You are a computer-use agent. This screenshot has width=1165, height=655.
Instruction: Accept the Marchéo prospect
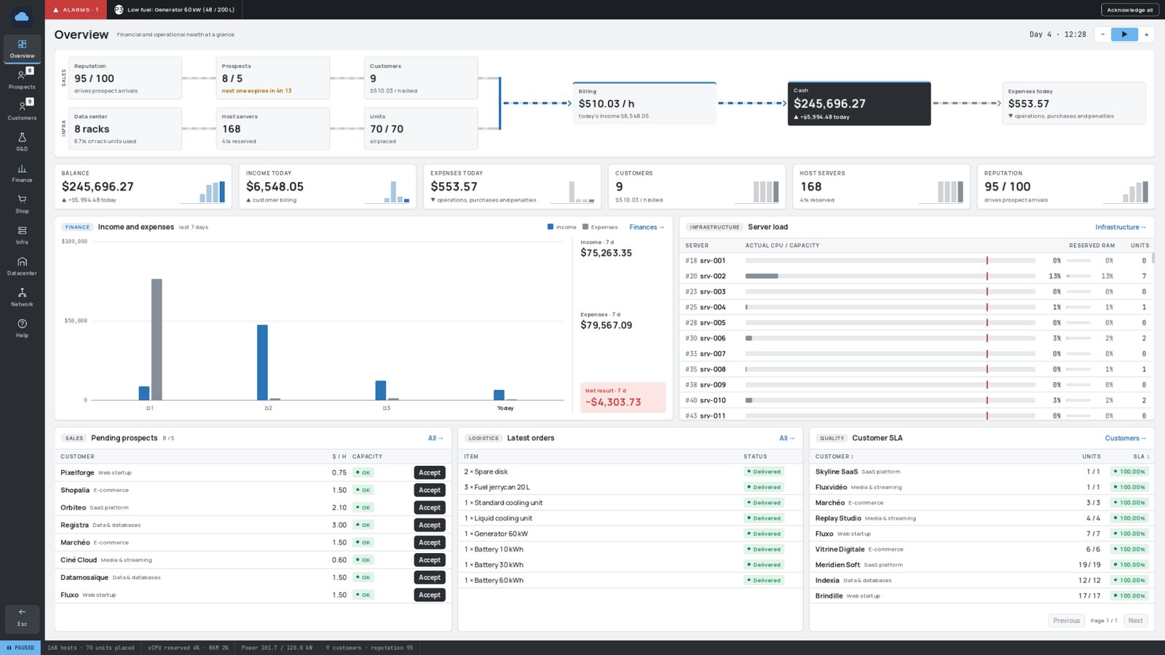tap(430, 542)
